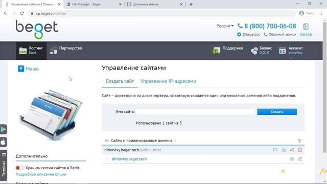
Task: Sort by Сайты и прилинкованные домены arrows
Action: pos(175,141)
